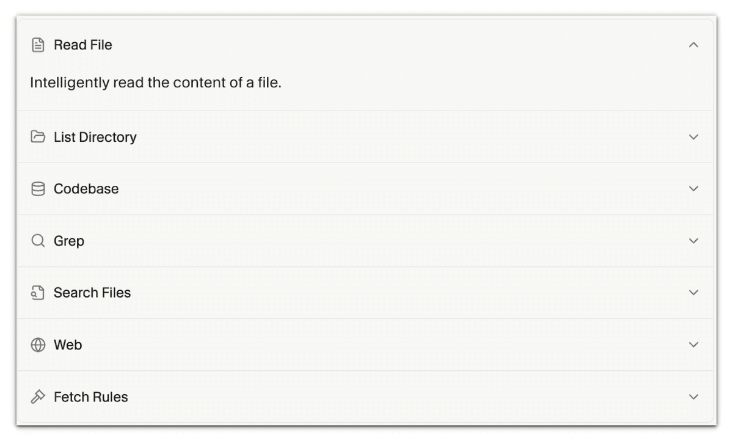Click the List Directory folder icon
This screenshot has height=443, width=733.
(38, 137)
